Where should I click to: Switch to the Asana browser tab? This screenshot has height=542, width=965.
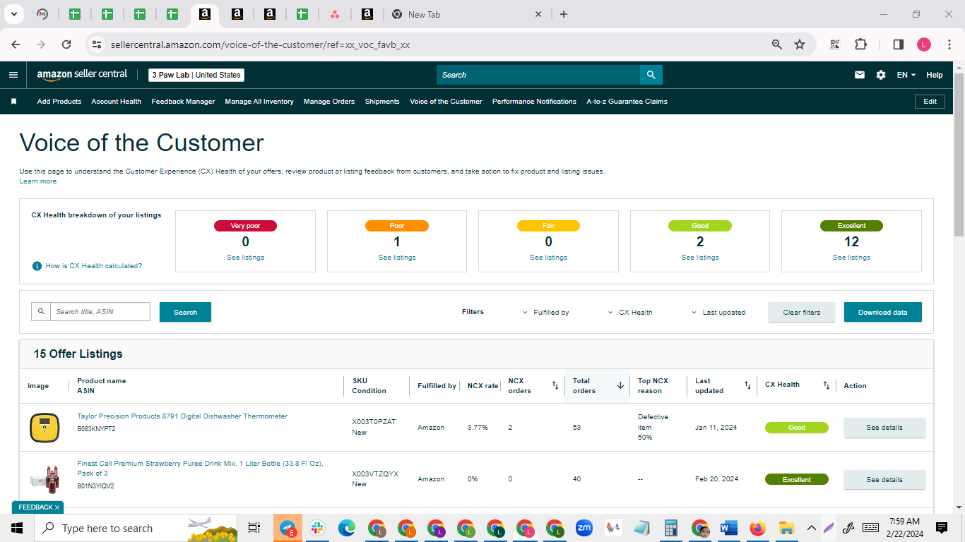tap(335, 14)
